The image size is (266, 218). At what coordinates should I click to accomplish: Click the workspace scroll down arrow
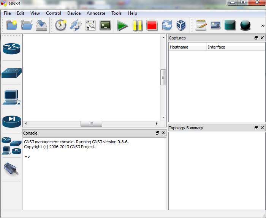[163, 117]
